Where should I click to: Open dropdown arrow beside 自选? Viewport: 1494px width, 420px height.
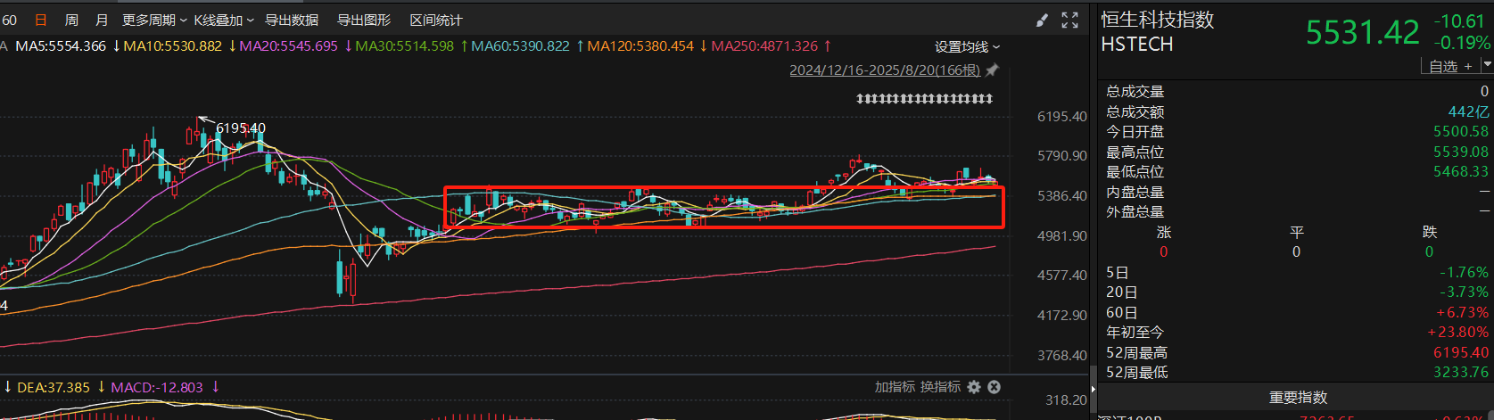click(1487, 66)
